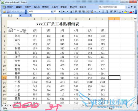Apply Currency style format
Image resolution: width=138 pixels, height=111 pixels.
92,12
